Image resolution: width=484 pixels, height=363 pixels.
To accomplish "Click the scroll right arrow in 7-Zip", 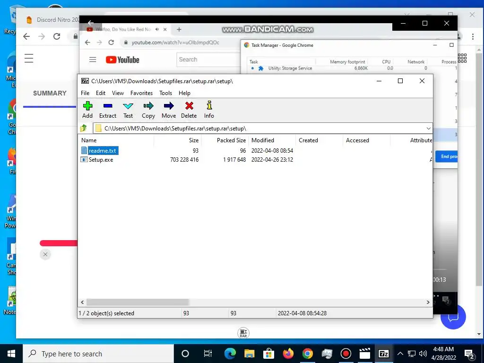I will 428,302.
